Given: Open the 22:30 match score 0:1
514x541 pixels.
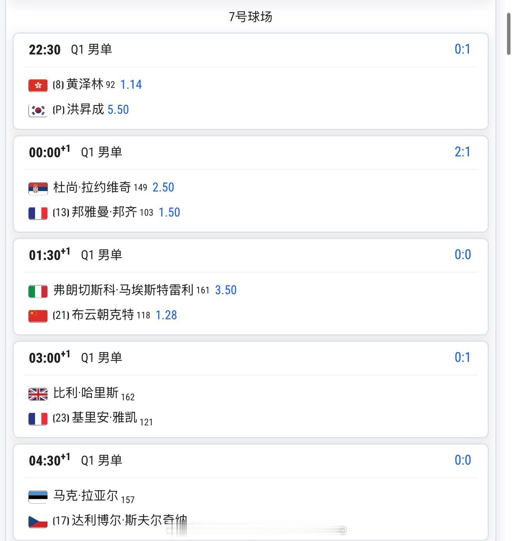Looking at the screenshot, I should pyautogui.click(x=463, y=49).
